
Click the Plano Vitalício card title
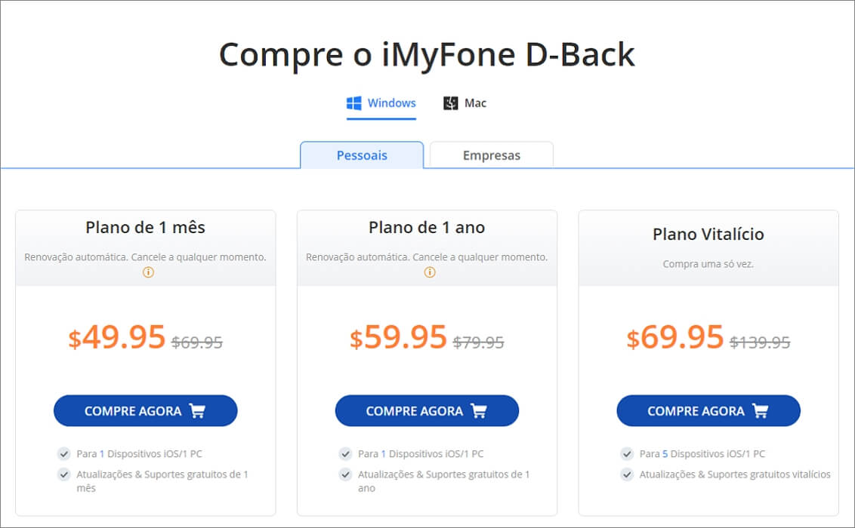[708, 234]
